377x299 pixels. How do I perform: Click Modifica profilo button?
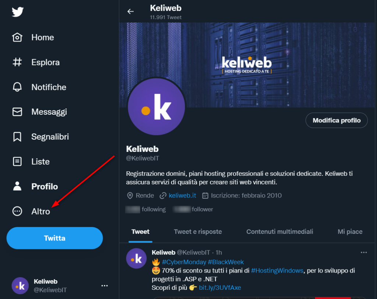337,120
